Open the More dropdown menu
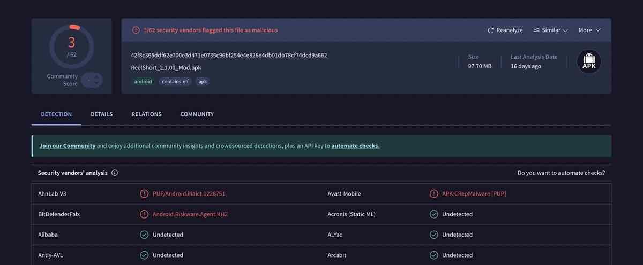 pos(589,30)
